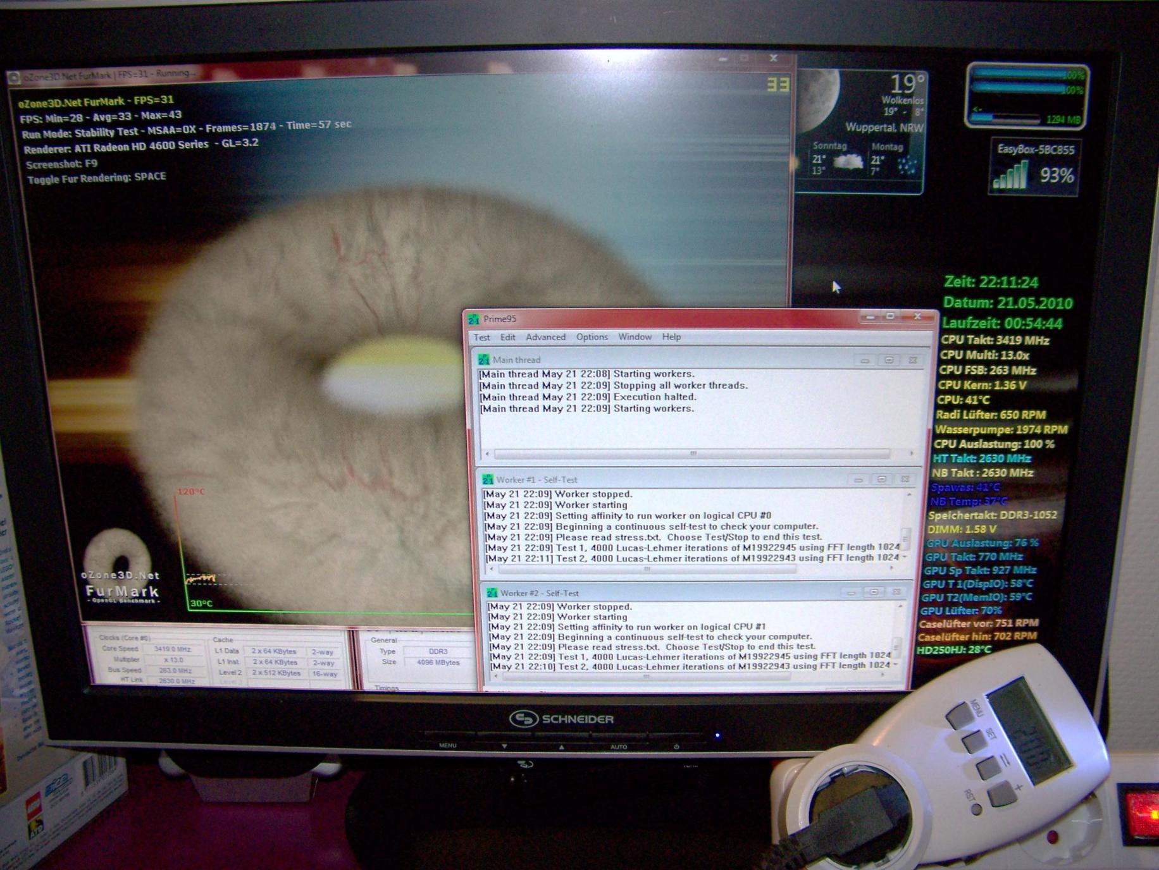Open the Edit menu in Prime95
1159x870 pixels.
[507, 337]
